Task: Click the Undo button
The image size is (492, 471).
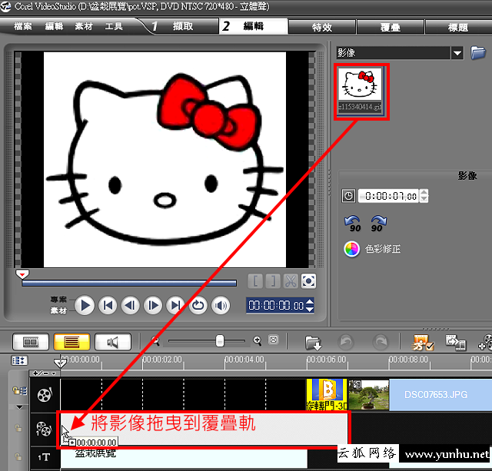Action: coord(346,342)
